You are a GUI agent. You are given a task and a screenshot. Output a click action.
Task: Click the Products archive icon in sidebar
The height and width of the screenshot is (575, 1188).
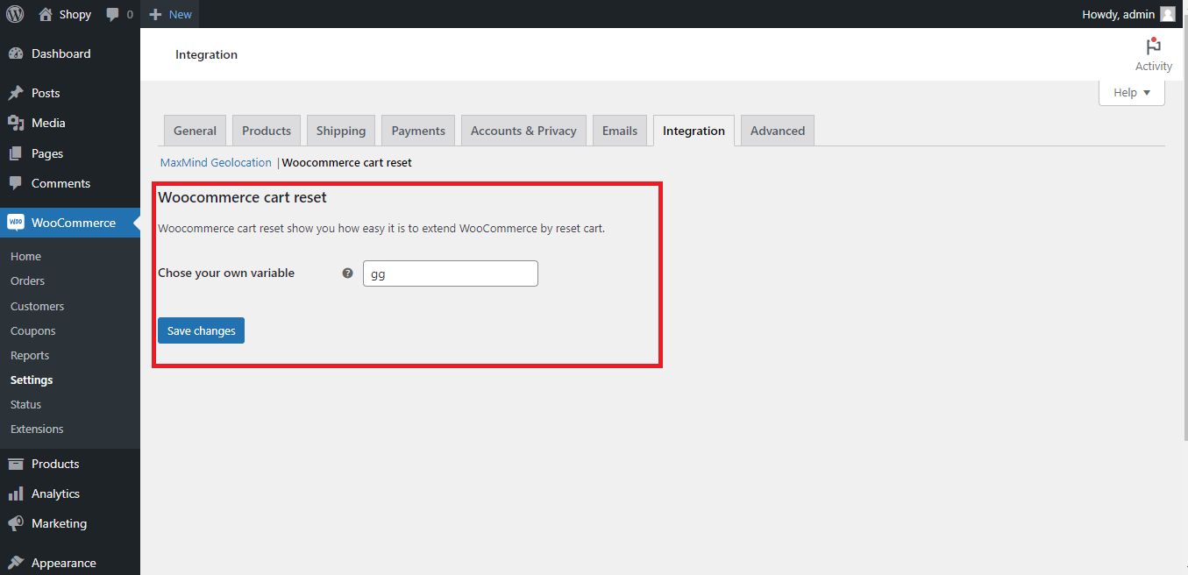pos(16,464)
